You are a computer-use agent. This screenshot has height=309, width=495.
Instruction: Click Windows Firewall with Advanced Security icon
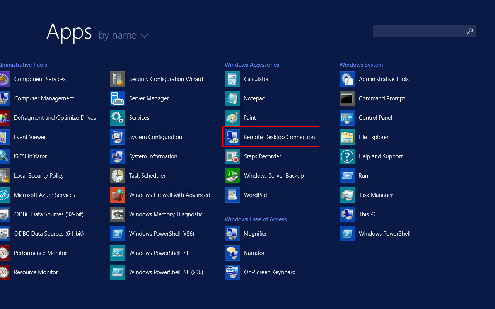(118, 195)
